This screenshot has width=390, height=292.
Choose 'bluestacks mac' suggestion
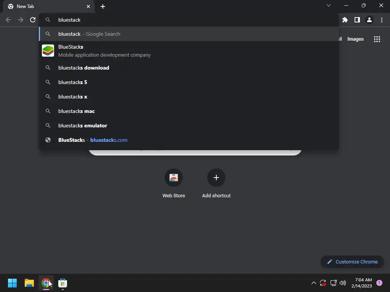(x=189, y=111)
